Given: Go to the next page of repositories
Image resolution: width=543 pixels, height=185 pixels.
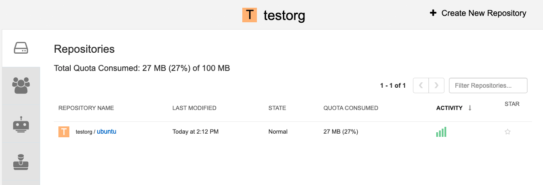Looking at the screenshot, I should click(437, 85).
